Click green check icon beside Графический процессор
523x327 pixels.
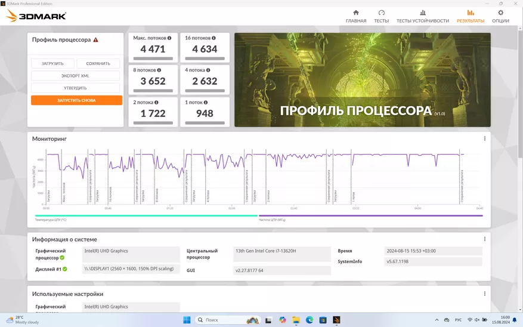tap(62, 258)
